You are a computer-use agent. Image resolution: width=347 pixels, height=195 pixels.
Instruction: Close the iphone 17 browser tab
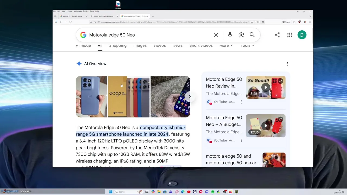[87, 16]
